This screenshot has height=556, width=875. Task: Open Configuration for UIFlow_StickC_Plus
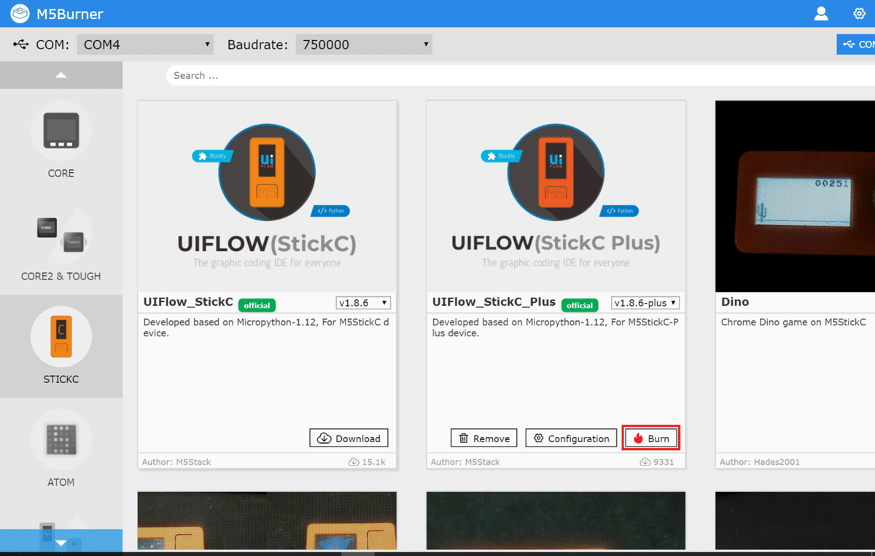point(571,438)
